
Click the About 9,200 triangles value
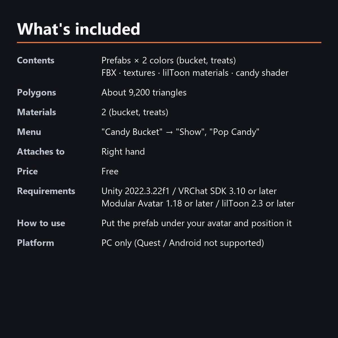tap(144, 92)
